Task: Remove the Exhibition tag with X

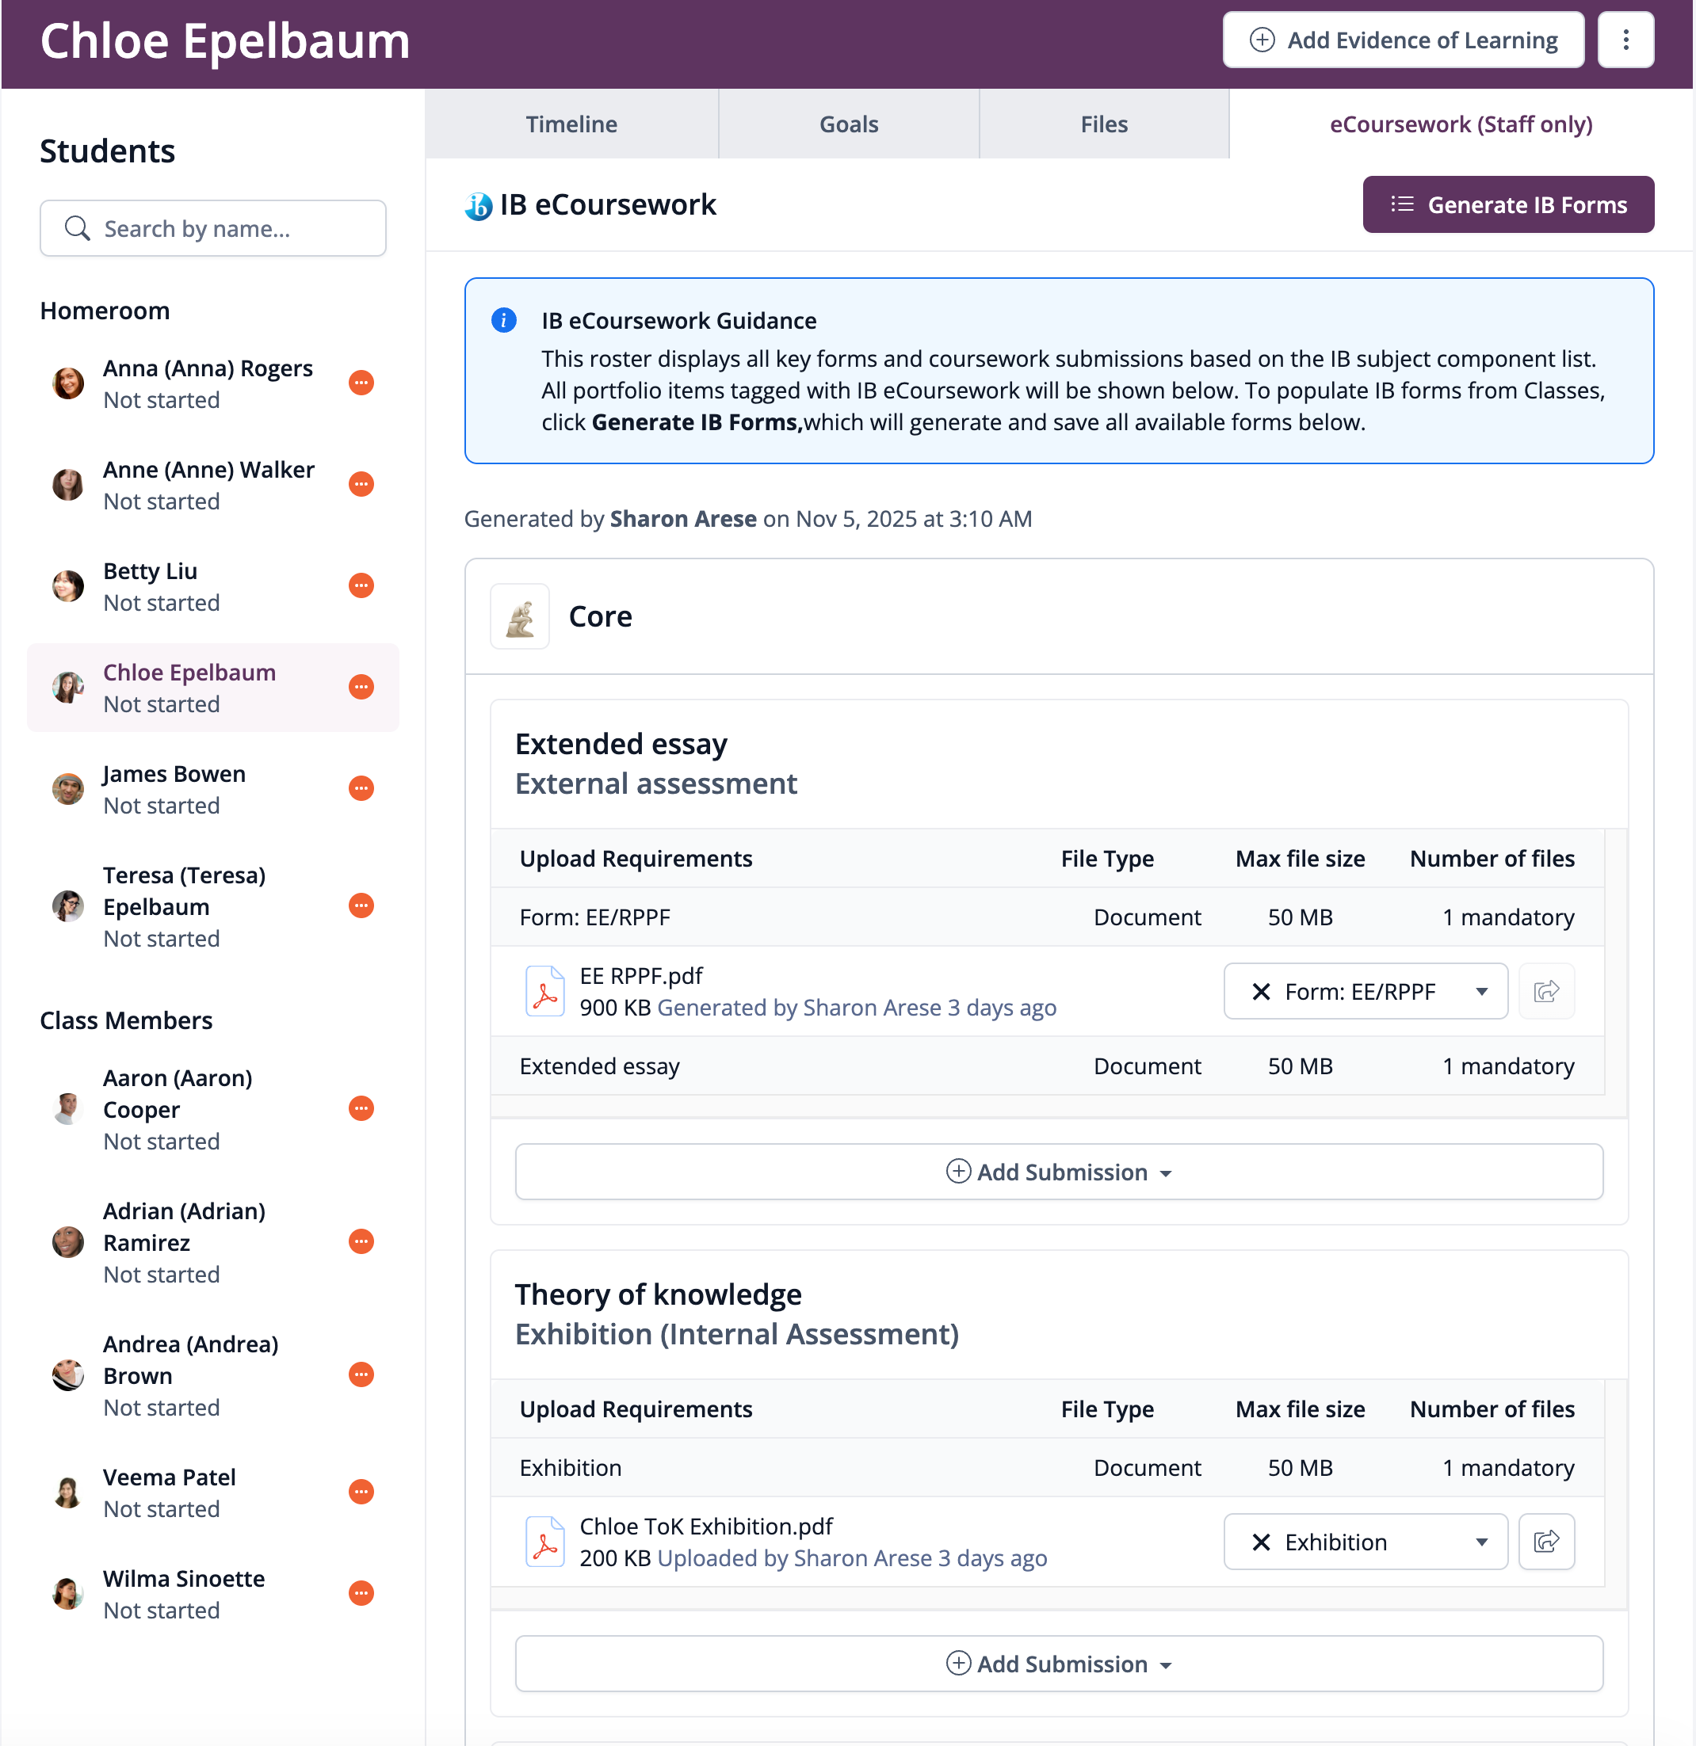Action: tap(1260, 1542)
